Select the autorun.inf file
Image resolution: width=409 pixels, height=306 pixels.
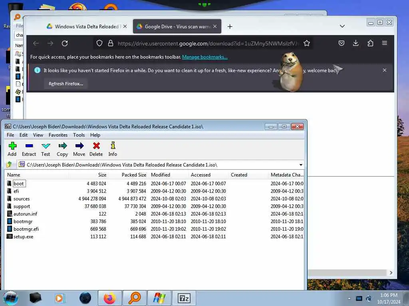coord(154,214)
